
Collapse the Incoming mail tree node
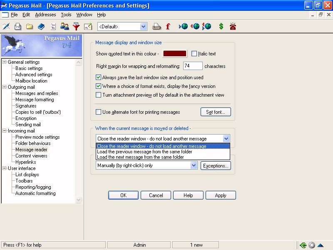pyautogui.click(x=5, y=131)
